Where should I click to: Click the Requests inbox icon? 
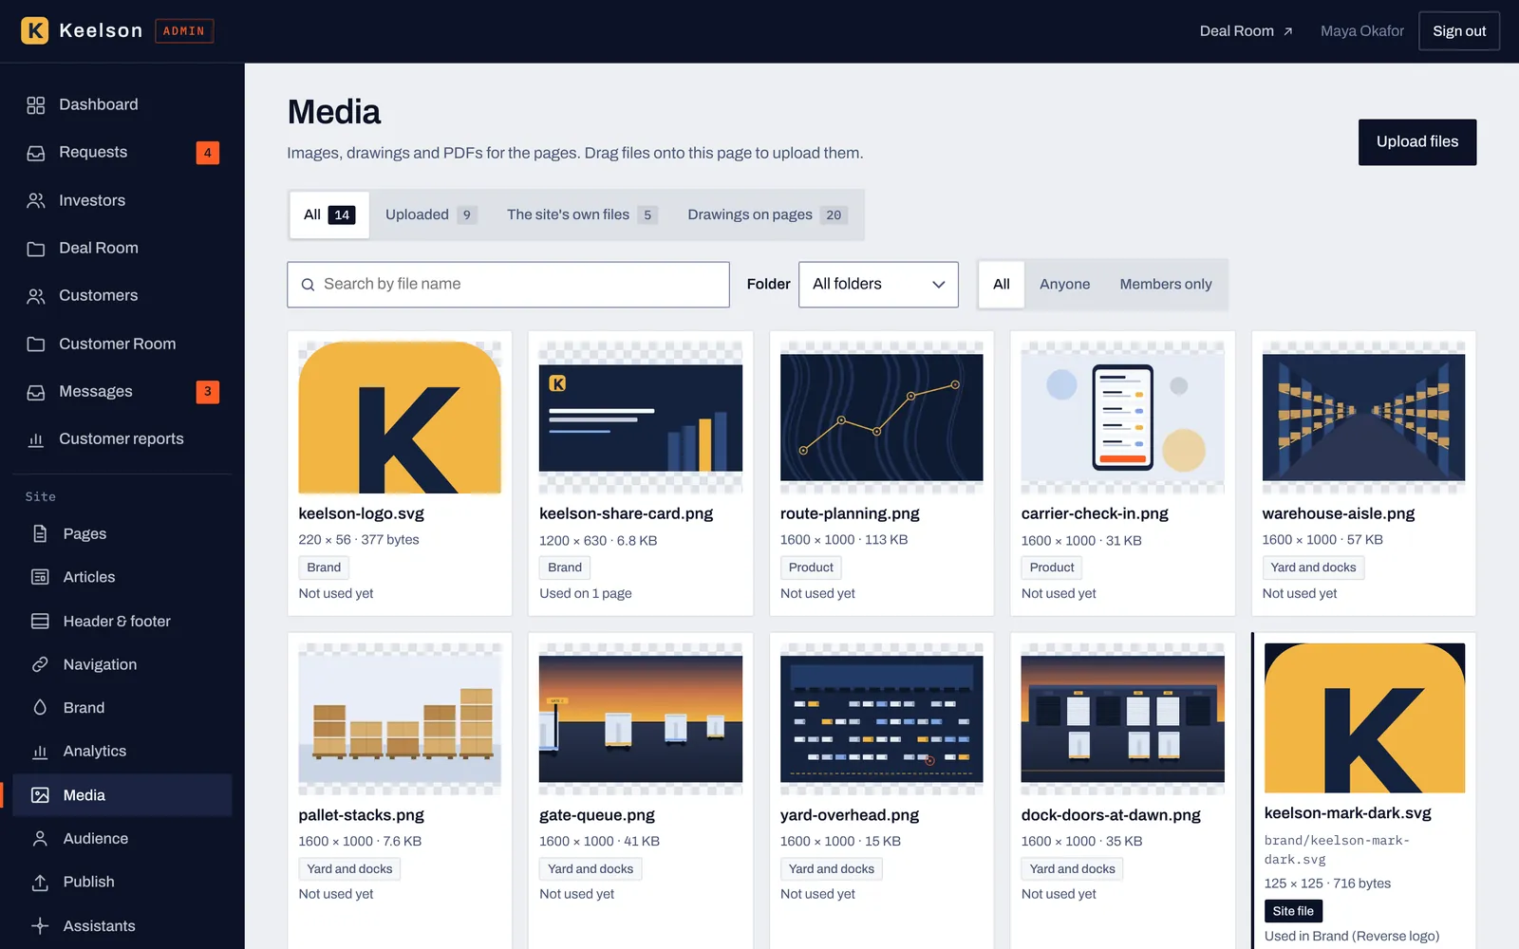(36, 153)
